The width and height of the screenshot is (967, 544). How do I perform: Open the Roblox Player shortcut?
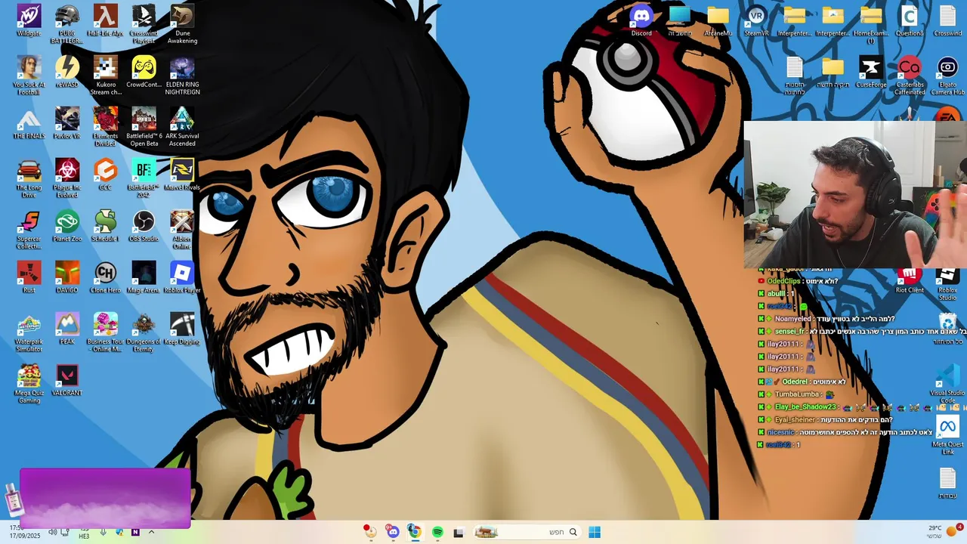click(182, 277)
